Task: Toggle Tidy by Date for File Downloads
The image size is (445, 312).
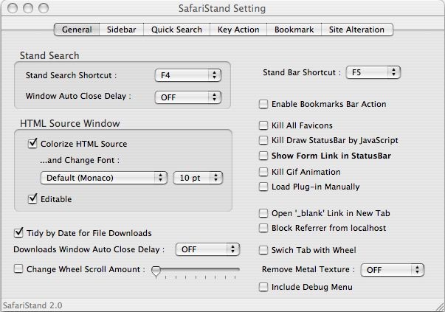Action: click(x=18, y=232)
